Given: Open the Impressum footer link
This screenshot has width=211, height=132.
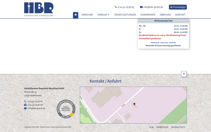Looking at the screenshot, I should click(x=162, y=127).
